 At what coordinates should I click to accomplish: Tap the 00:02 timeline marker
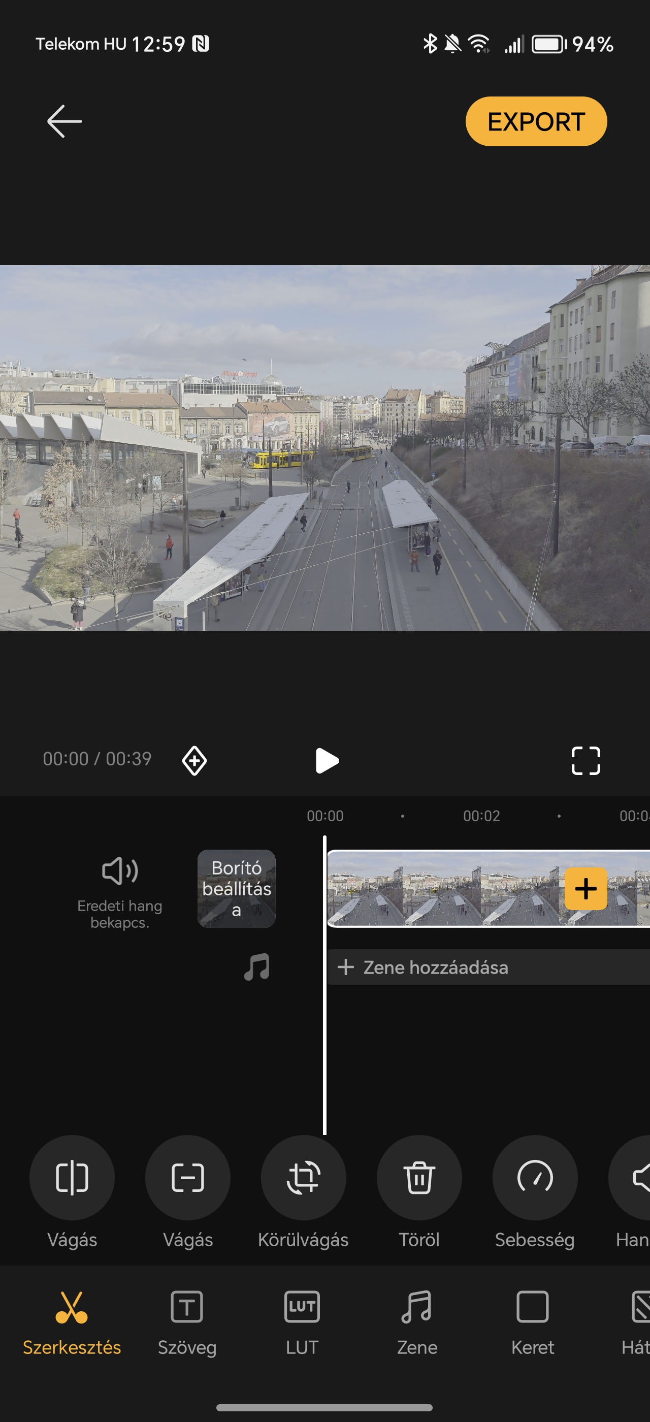point(481,816)
